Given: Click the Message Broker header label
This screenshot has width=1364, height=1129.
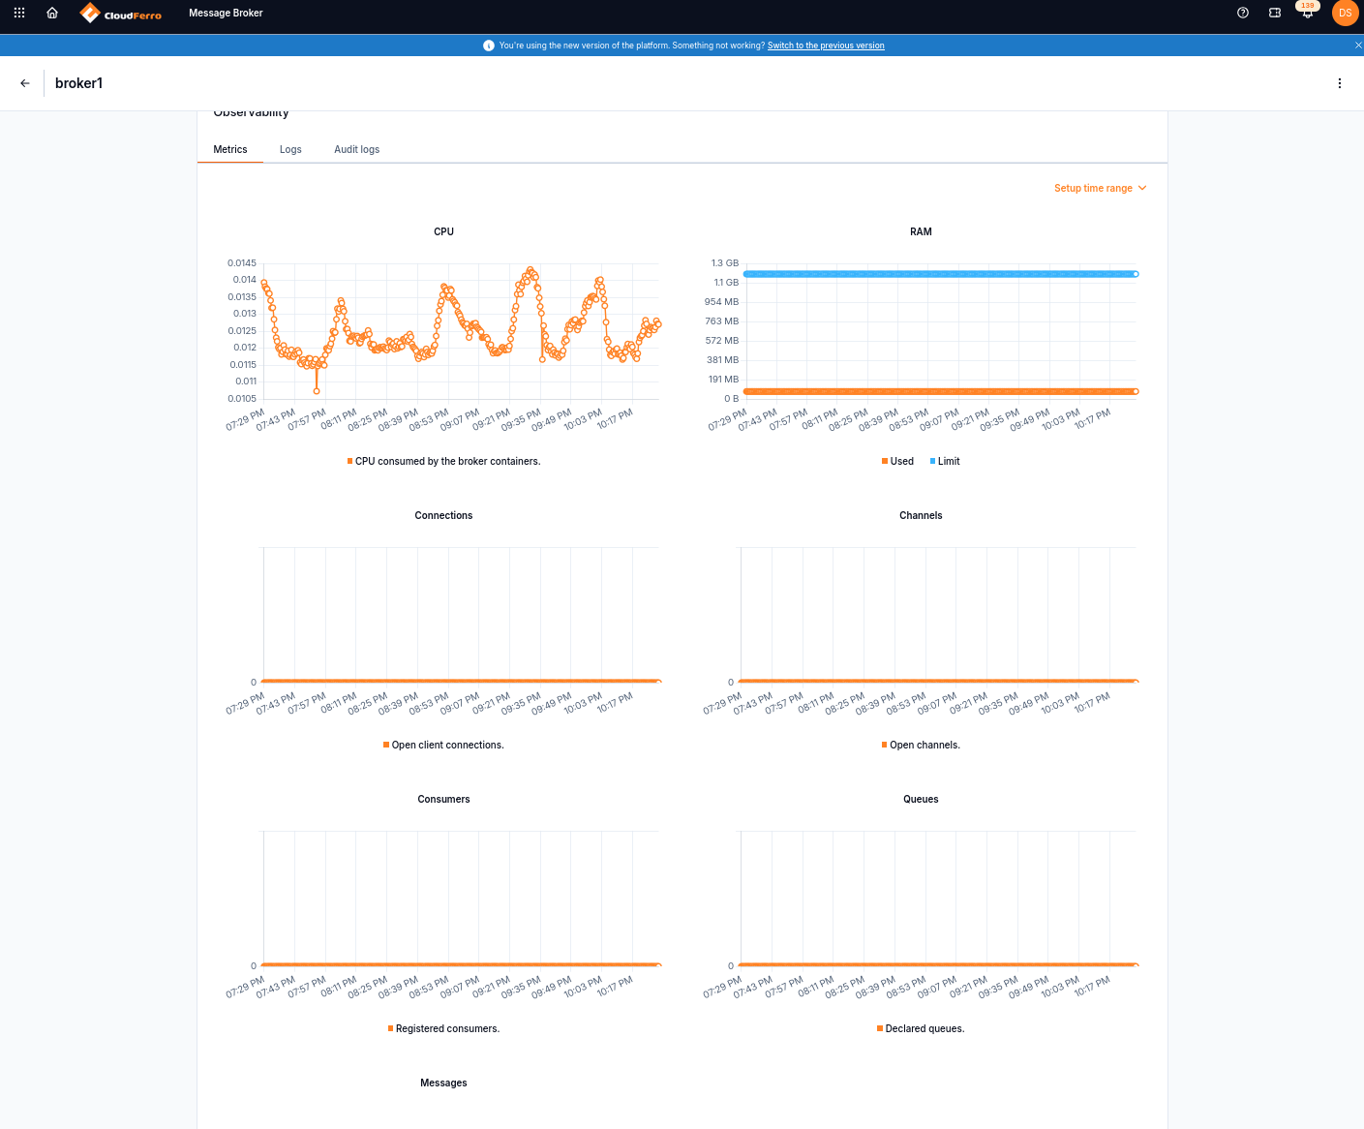Looking at the screenshot, I should (x=226, y=13).
